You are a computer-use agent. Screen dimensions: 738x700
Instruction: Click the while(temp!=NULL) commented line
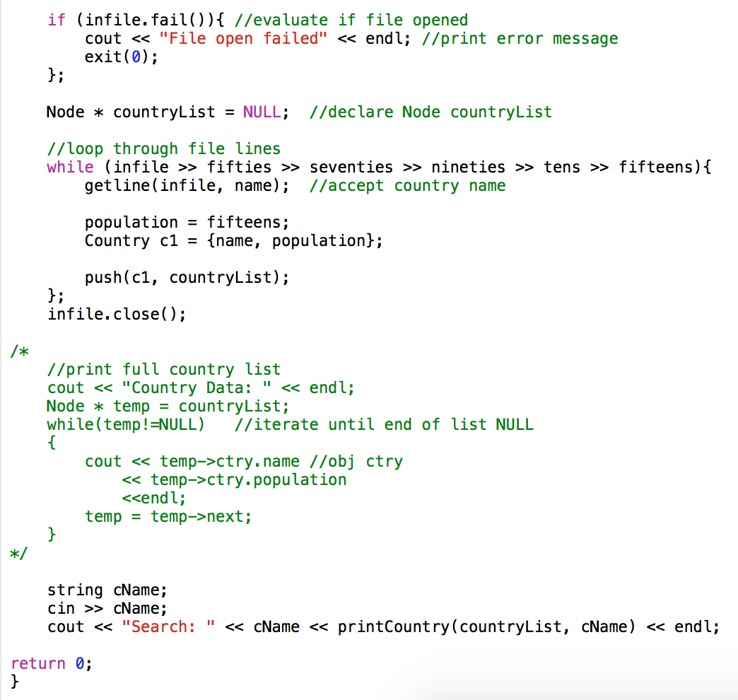(x=126, y=424)
